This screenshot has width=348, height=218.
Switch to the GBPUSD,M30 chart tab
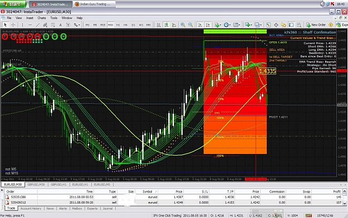[x=36, y=185]
